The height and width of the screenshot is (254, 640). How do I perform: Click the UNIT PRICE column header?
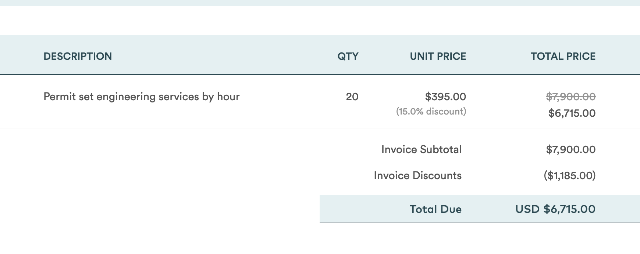(438, 56)
